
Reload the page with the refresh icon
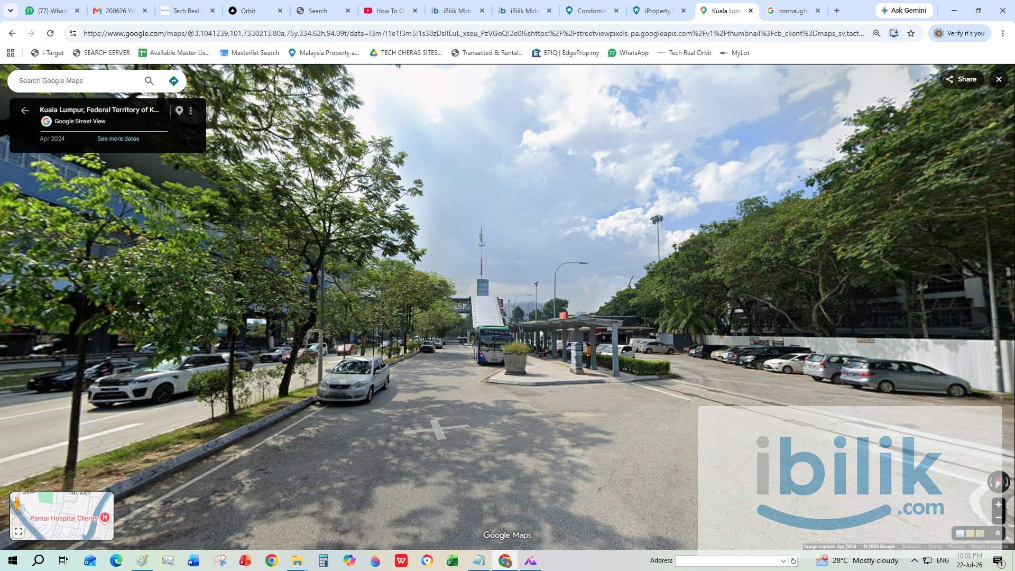[x=50, y=33]
